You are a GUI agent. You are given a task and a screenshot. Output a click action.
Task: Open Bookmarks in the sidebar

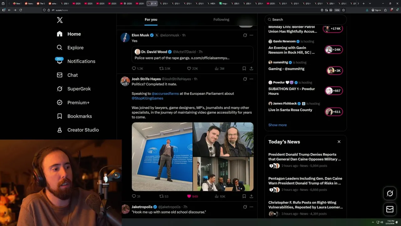(75, 116)
